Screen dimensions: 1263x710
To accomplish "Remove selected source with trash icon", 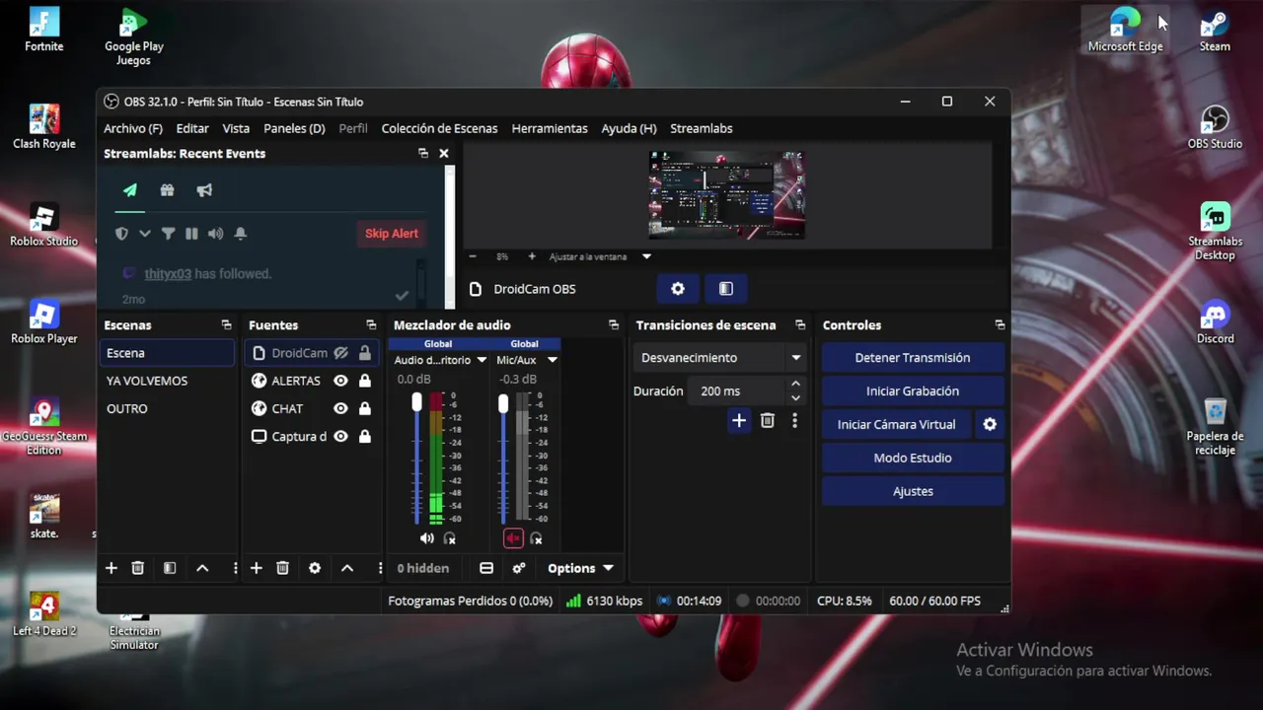I will pos(283,568).
